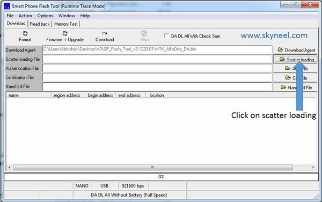Click the Scatter-loading folder button
322x202 pixels.
[x=295, y=60]
